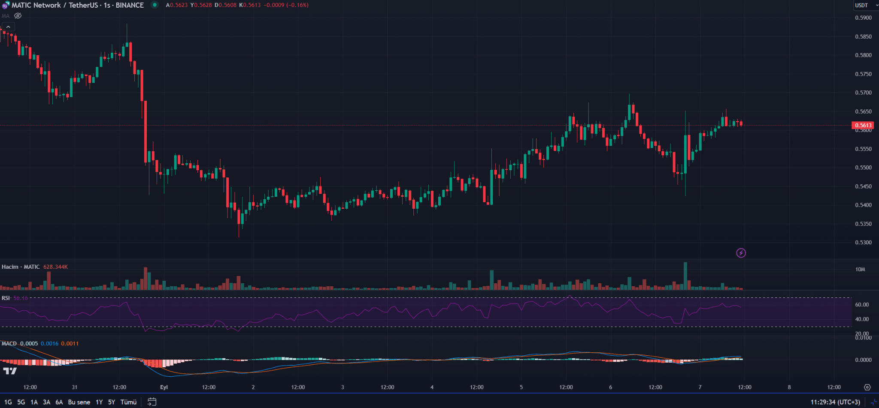
Task: Select the 1G time range
Action: click(8, 402)
